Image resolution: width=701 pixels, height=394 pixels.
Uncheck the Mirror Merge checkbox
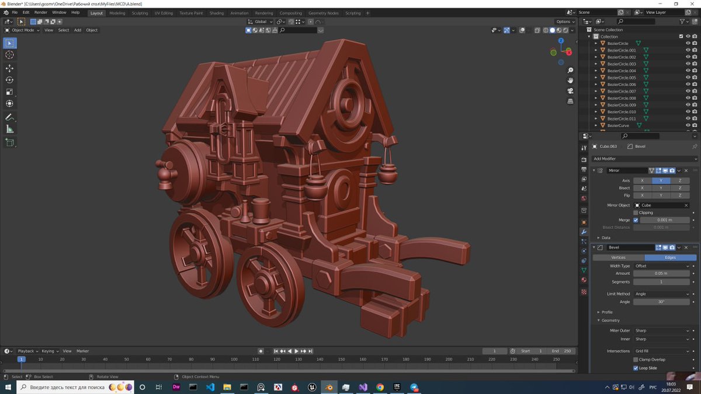click(x=636, y=220)
